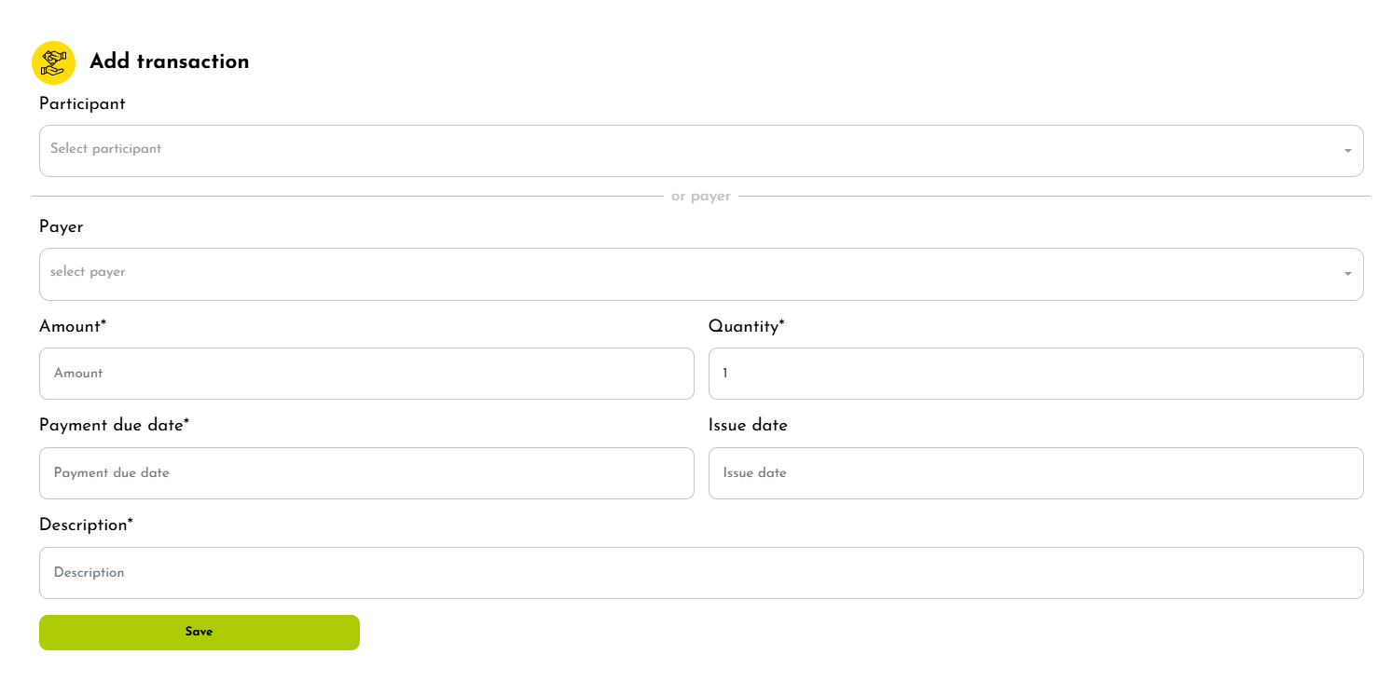Select the Payment due date field
Screen dimensions: 1391x682
[366, 473]
